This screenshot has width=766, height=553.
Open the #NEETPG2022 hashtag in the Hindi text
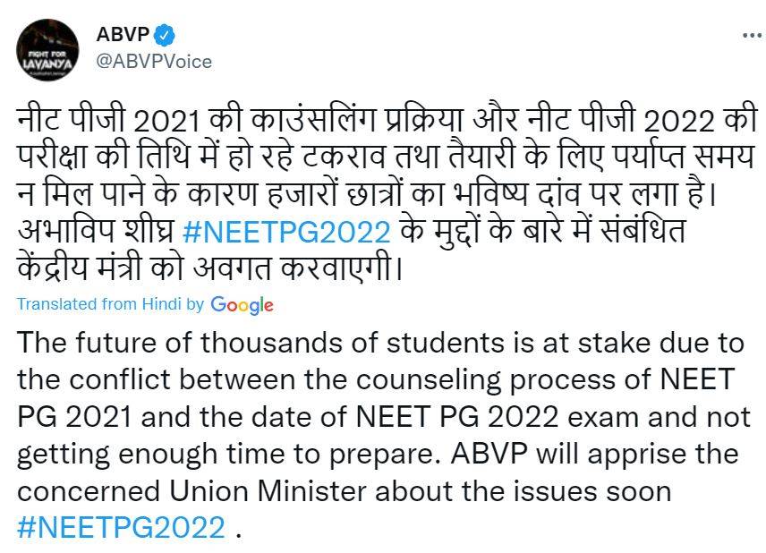click(x=286, y=232)
